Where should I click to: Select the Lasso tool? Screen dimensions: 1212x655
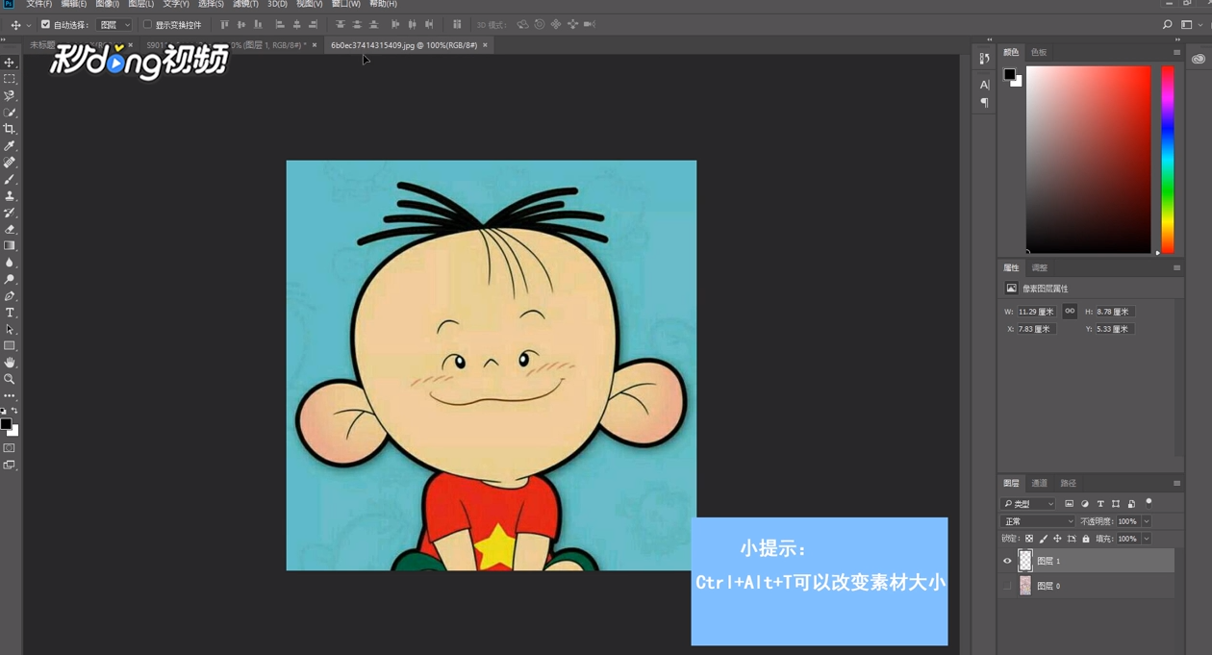tap(10, 96)
